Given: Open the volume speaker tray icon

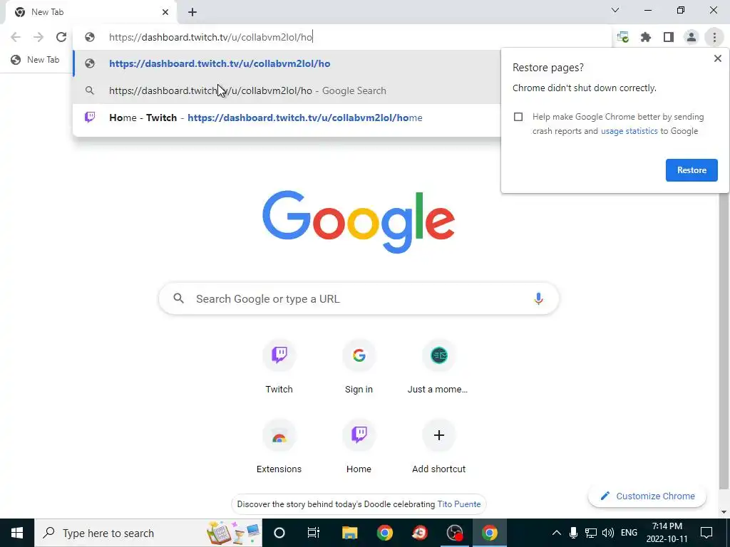Looking at the screenshot, I should tap(607, 533).
